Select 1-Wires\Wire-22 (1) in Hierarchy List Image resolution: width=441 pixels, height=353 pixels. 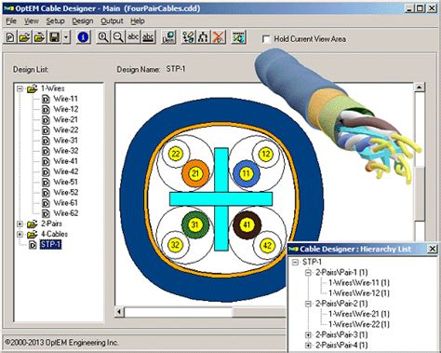359,324
